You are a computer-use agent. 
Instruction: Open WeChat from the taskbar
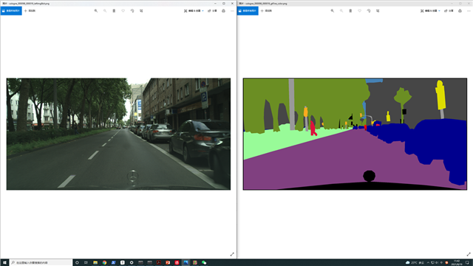[204, 263]
